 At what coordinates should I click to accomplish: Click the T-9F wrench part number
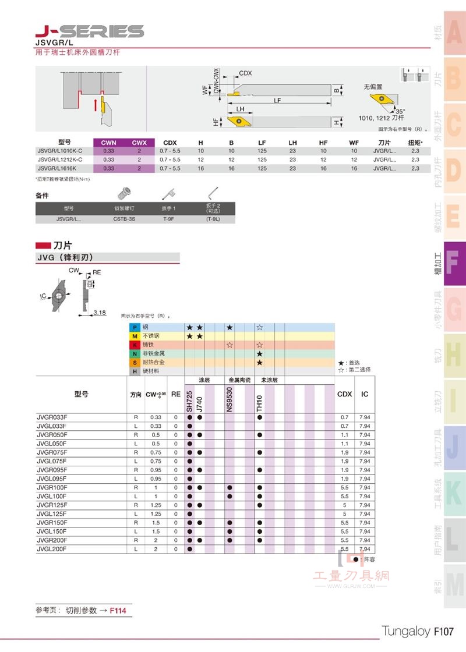(x=168, y=219)
